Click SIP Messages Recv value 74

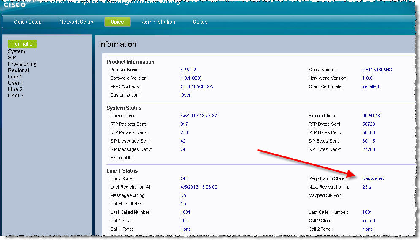click(183, 149)
